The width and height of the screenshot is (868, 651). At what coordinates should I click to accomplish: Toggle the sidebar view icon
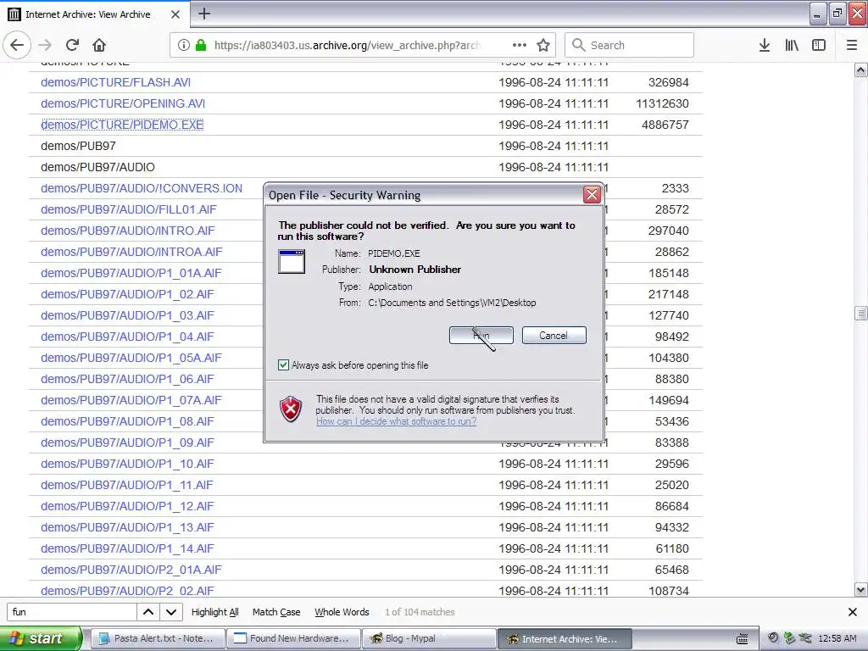pyautogui.click(x=819, y=45)
